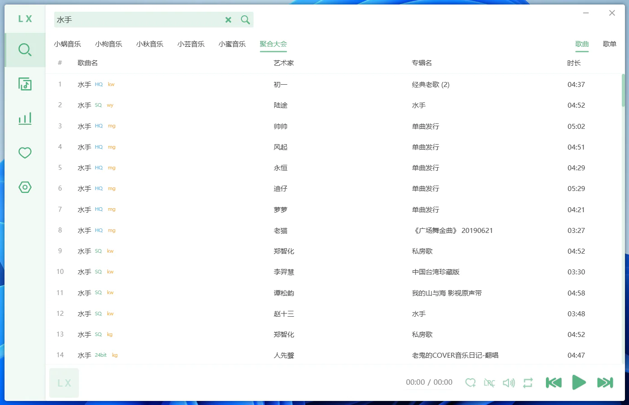This screenshot has width=629, height=405.
Task: Switch to the 小蜜音乐 source tab
Action: [232, 44]
